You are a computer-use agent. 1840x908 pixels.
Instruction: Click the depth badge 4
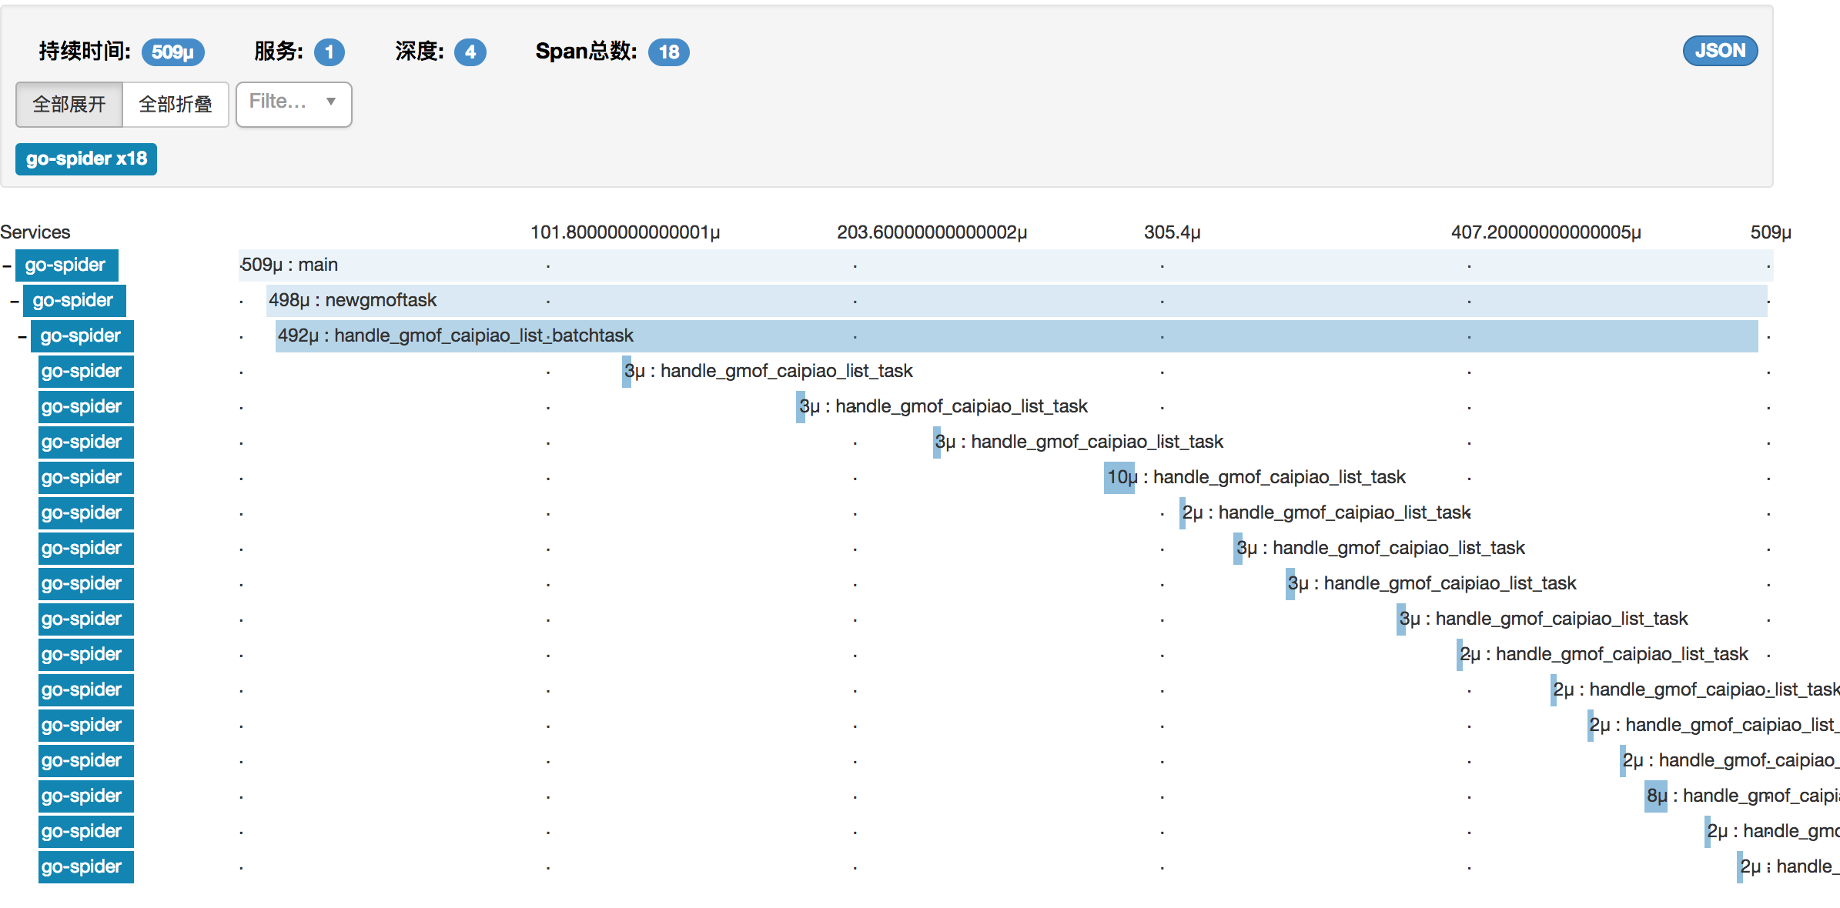(470, 52)
